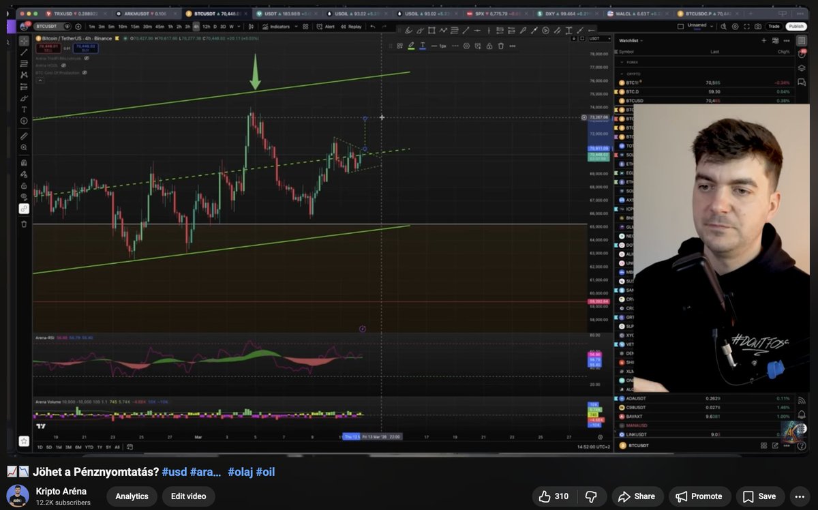The image size is (818, 510).
Task: Select the crosshair cursor tool
Action: 24,41
